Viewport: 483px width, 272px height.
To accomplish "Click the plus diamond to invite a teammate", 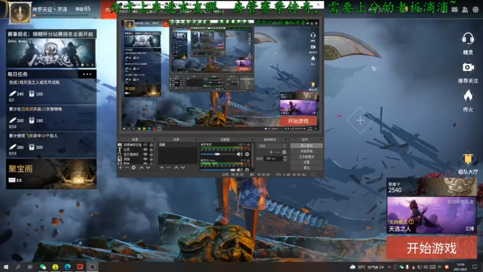I will coord(360,120).
